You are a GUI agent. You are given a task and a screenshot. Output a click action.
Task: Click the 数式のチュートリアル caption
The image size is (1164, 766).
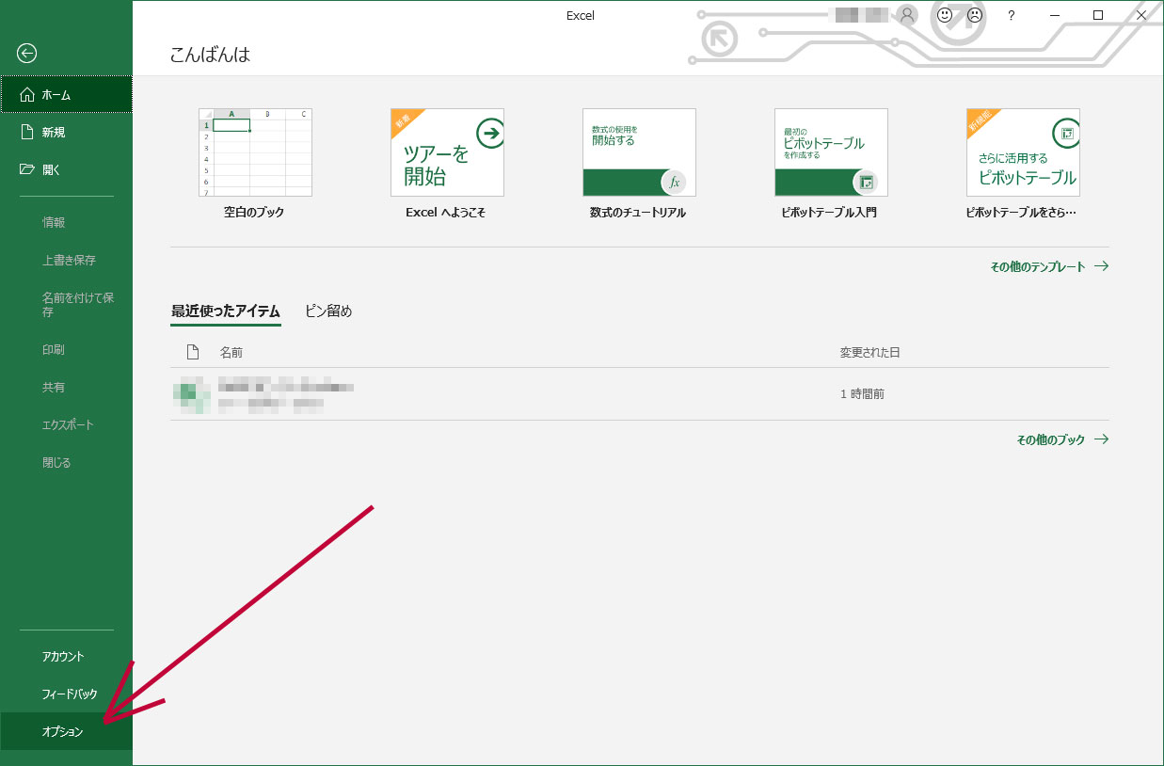pos(638,213)
